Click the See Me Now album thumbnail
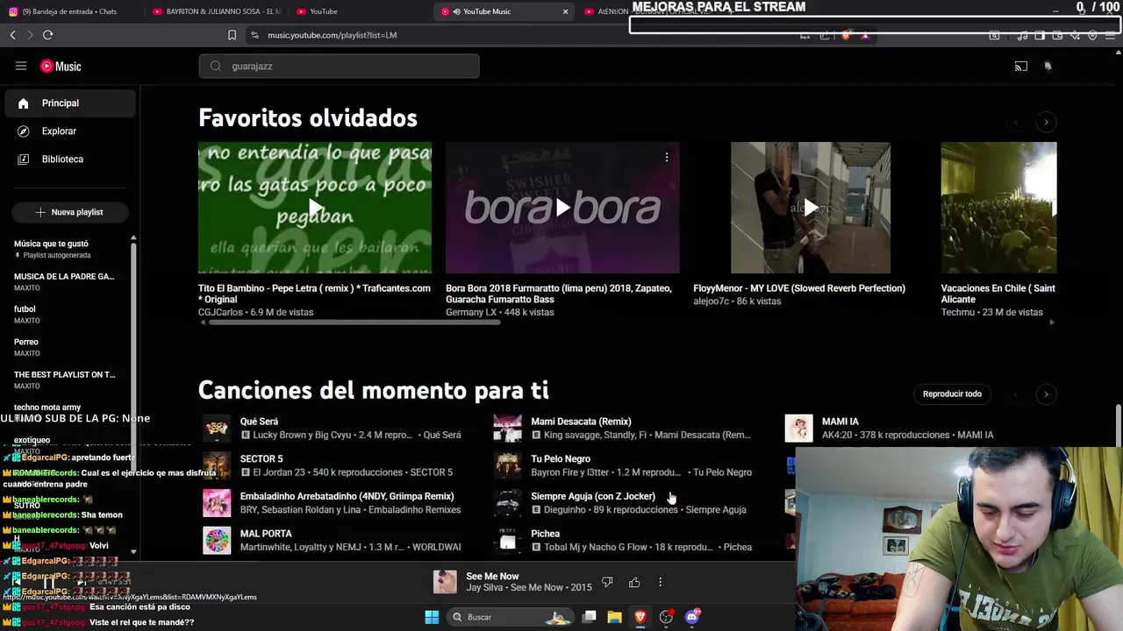 coord(445,582)
